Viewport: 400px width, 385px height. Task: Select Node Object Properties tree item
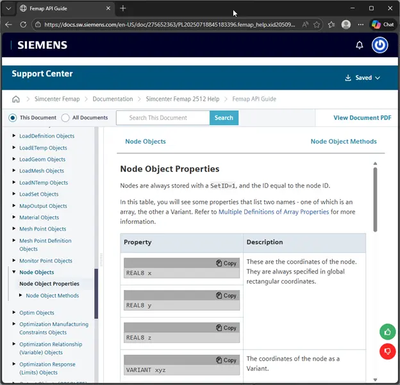click(x=49, y=284)
